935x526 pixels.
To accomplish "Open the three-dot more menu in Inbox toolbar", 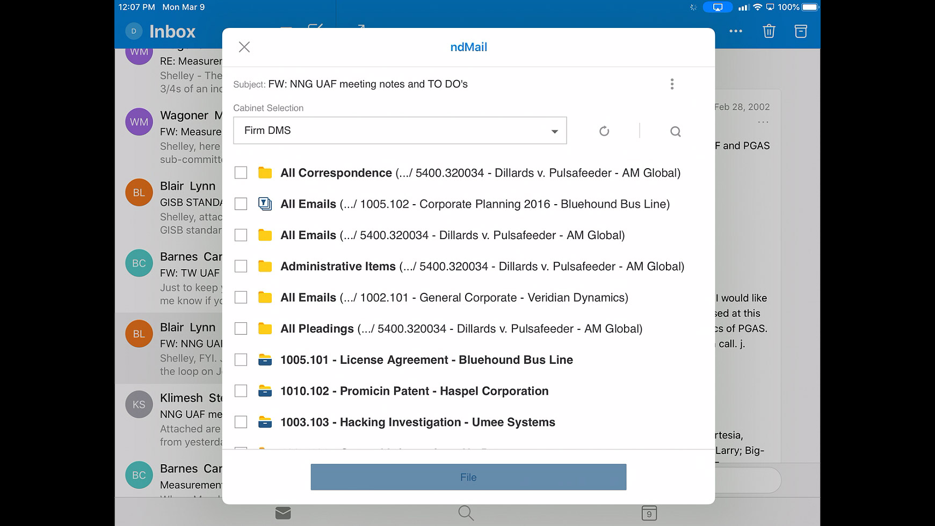I will (x=736, y=31).
